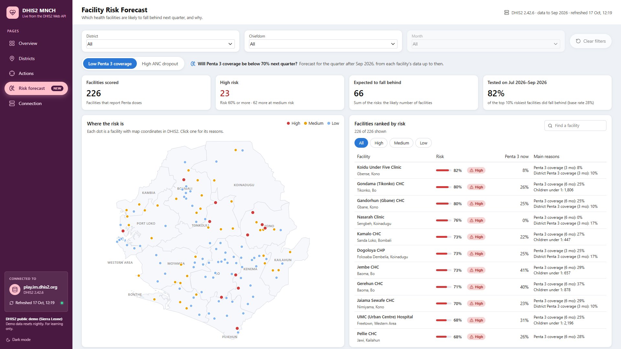Click the magnifier icon in Find a facility
This screenshot has width=621, height=349.
click(550, 126)
